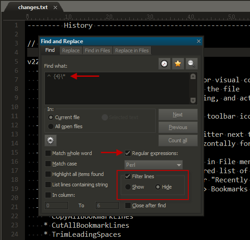Click the TrimLeadingSpaces text
250x240 pixels.
coord(86,235)
